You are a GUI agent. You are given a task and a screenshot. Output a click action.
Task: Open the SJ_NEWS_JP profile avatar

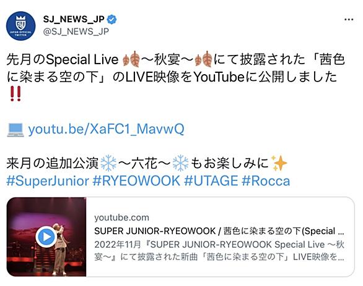coord(20,26)
